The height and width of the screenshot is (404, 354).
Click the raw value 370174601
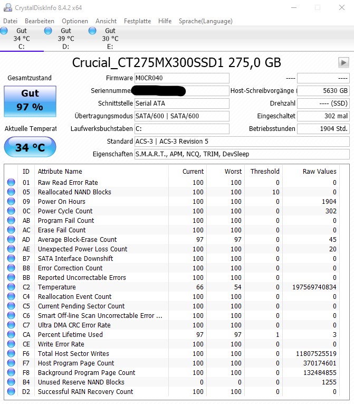click(320, 363)
